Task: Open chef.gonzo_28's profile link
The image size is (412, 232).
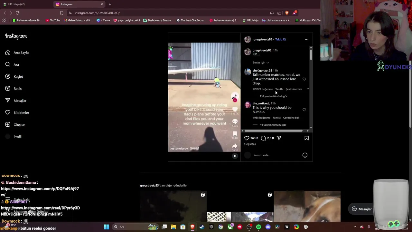Action: click(262, 71)
